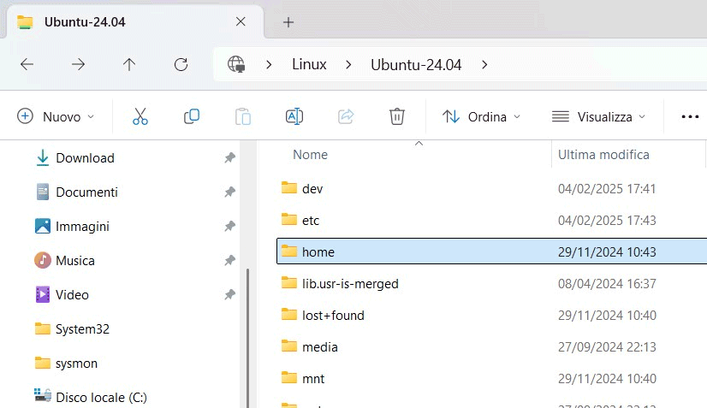Select the etc folder name
Screen dimensions: 707x408
tap(311, 220)
